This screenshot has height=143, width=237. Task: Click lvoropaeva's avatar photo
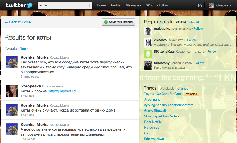(x=12, y=91)
